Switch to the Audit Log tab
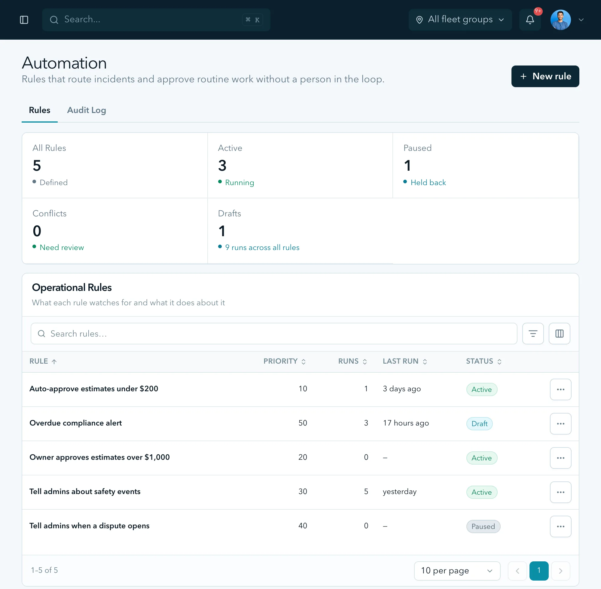 click(x=87, y=110)
